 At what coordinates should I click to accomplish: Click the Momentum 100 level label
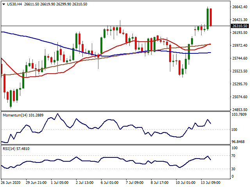pos(234,130)
